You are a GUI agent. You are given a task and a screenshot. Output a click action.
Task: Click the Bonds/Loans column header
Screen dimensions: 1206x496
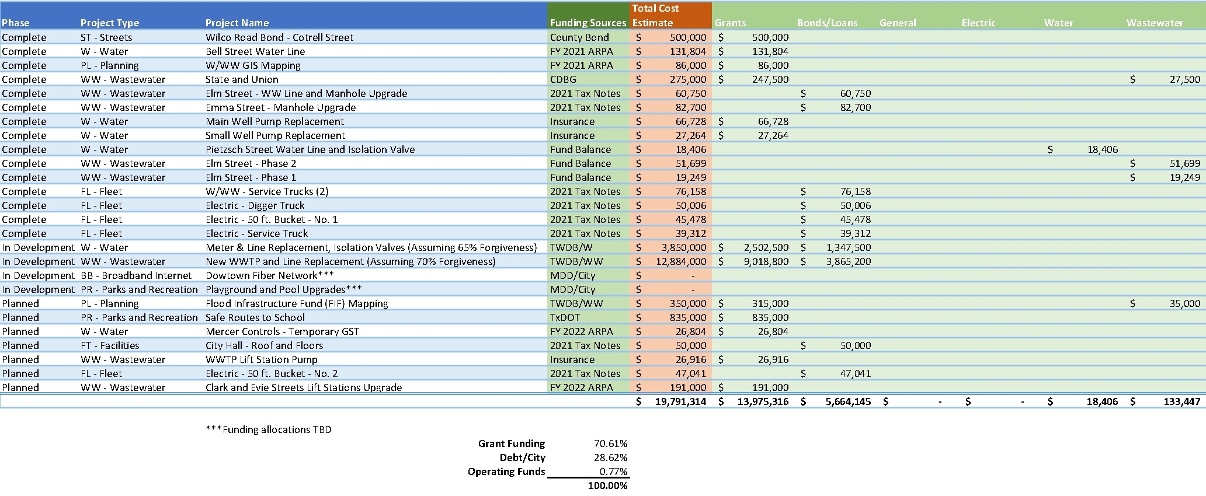[x=827, y=23]
